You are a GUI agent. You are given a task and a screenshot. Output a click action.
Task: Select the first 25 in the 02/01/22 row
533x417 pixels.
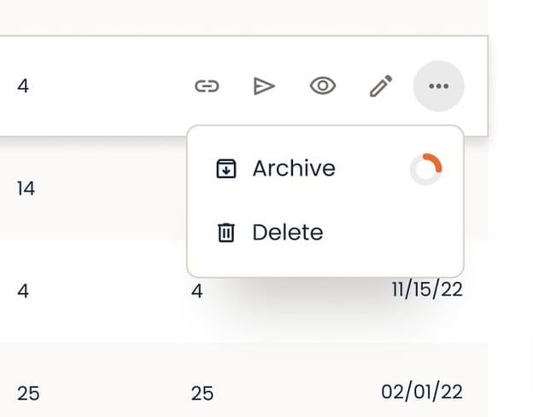pyautogui.click(x=28, y=394)
